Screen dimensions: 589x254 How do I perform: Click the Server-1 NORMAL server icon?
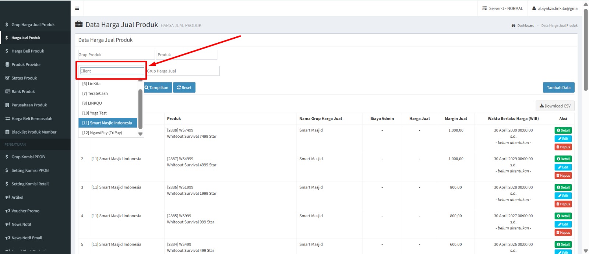[484, 8]
